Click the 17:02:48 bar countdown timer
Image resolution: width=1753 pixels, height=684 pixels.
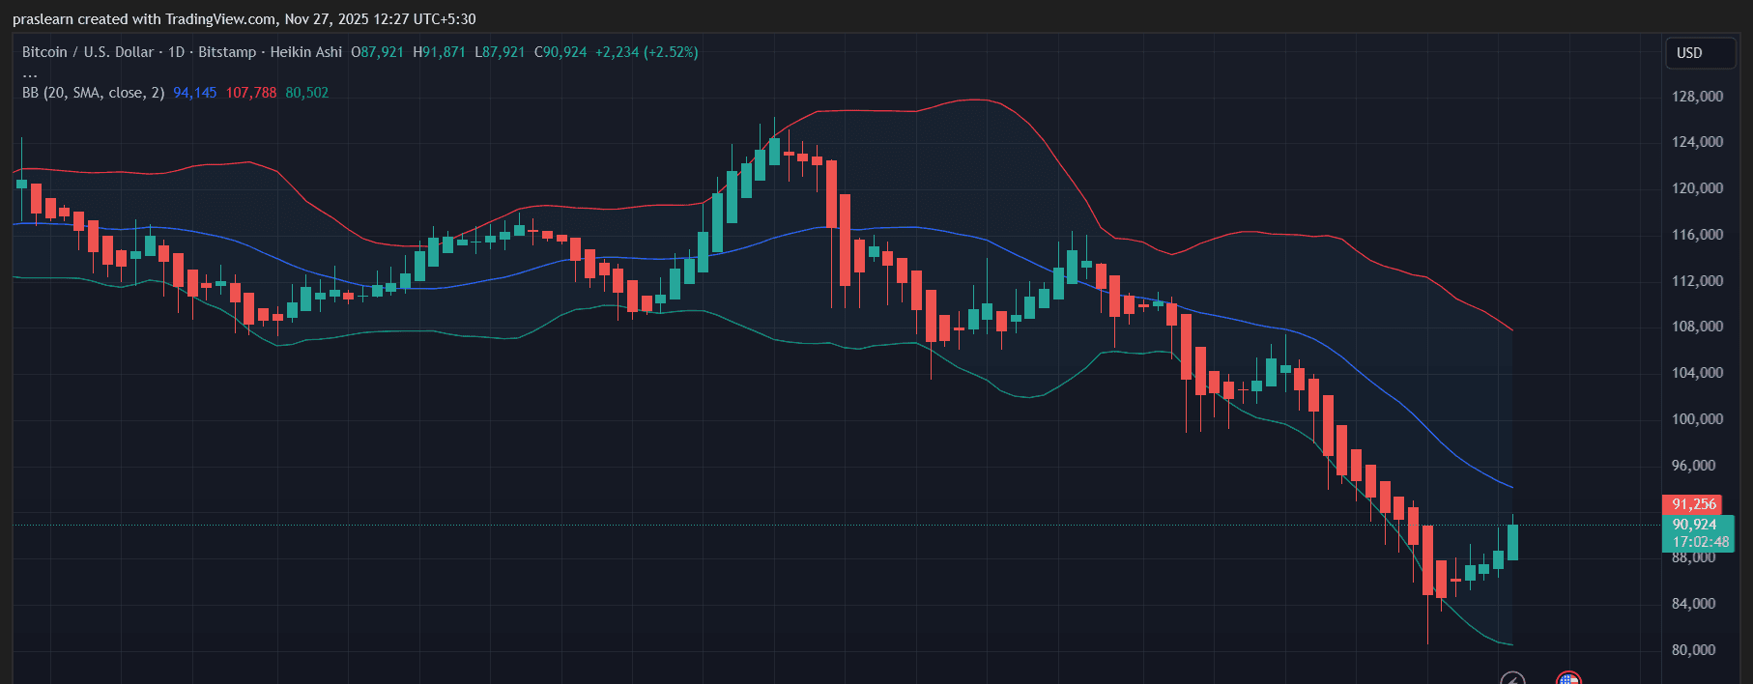[1700, 542]
